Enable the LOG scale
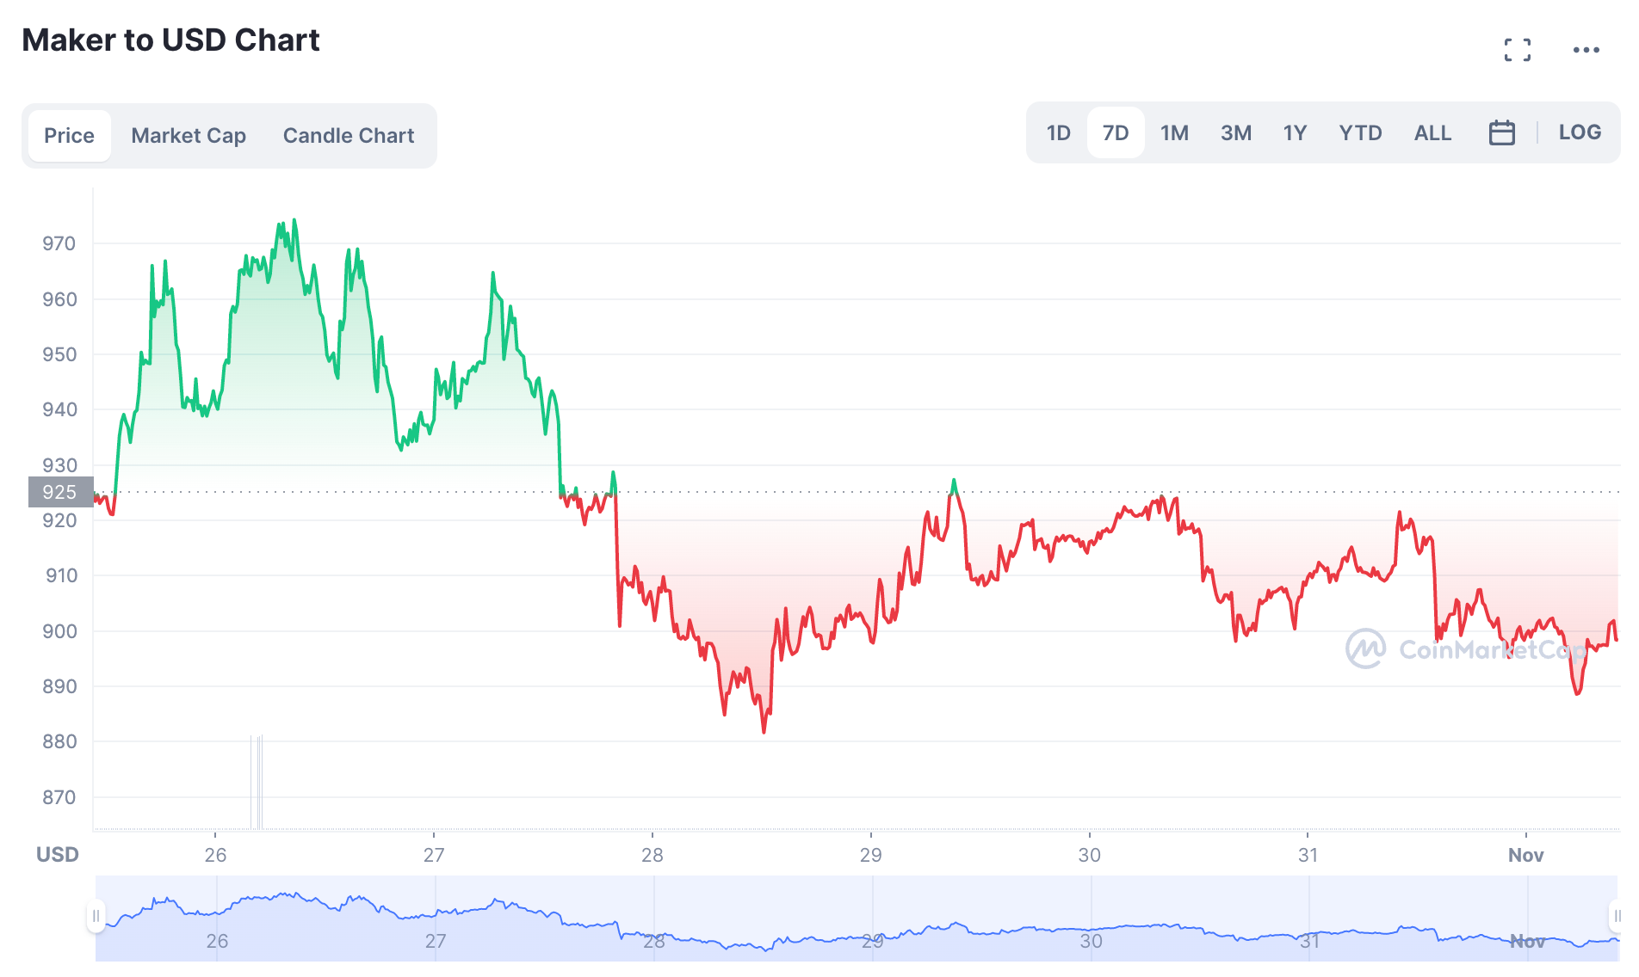Viewport: 1639px width, 977px height. 1580,132
